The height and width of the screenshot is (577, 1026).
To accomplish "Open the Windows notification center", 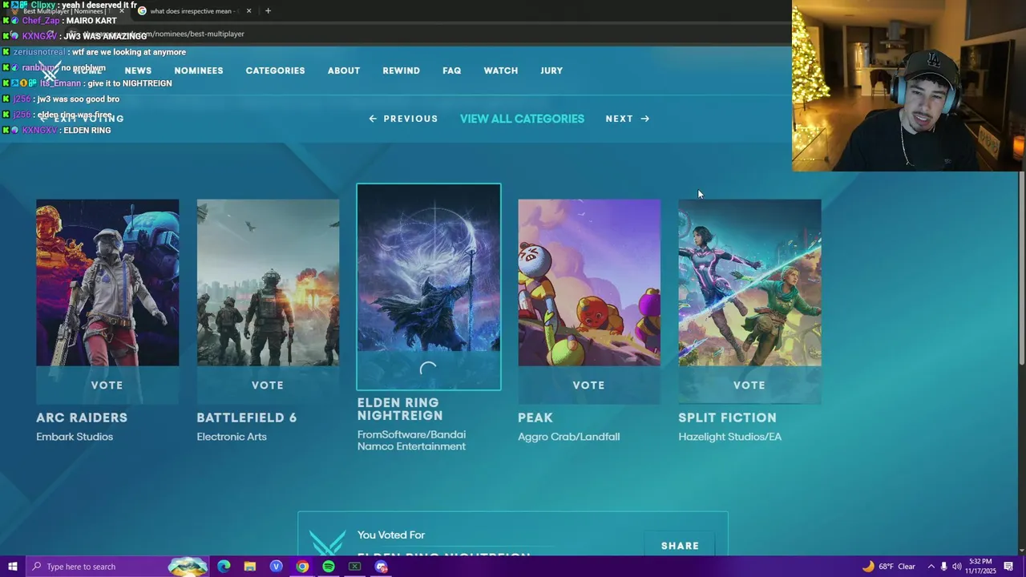I will [1008, 567].
